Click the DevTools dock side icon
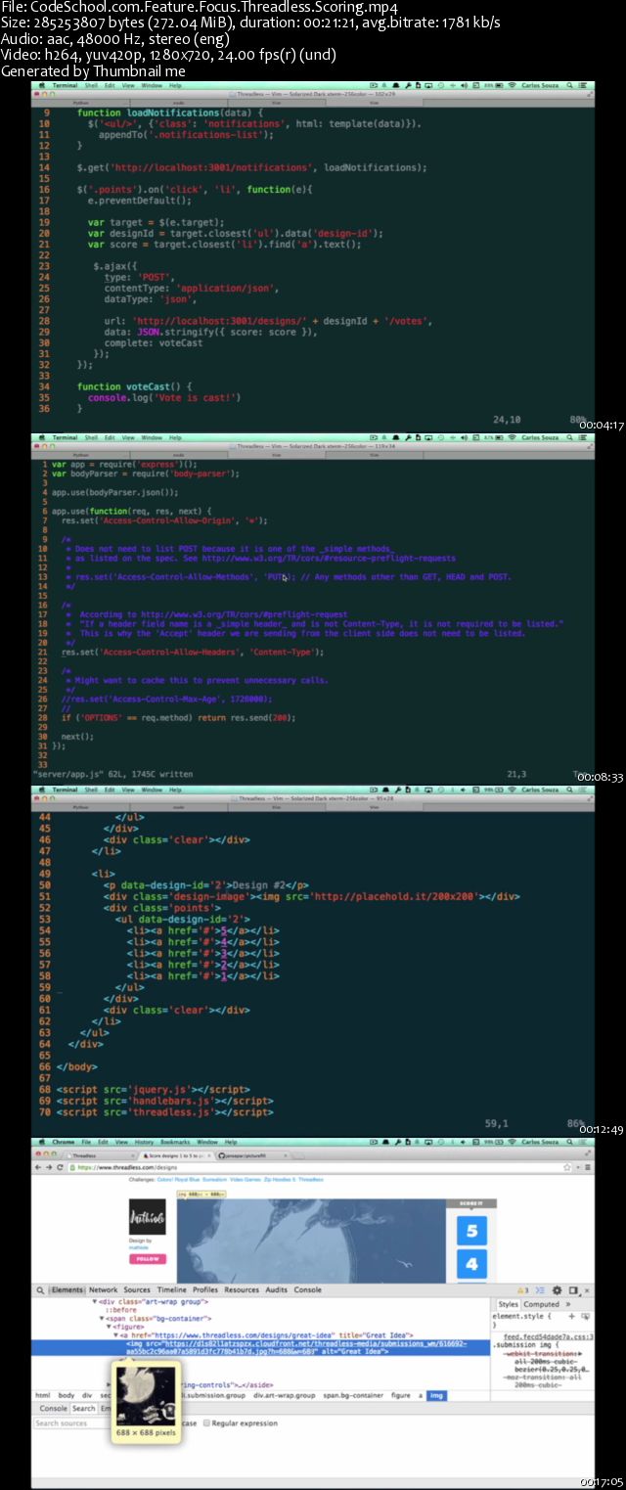 [x=573, y=1290]
